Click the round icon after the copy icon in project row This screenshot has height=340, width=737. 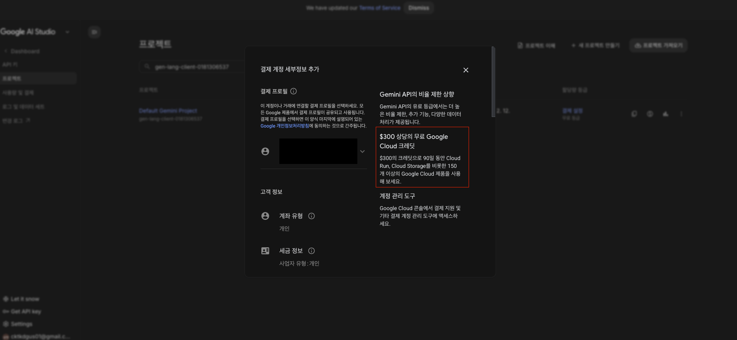click(x=650, y=114)
